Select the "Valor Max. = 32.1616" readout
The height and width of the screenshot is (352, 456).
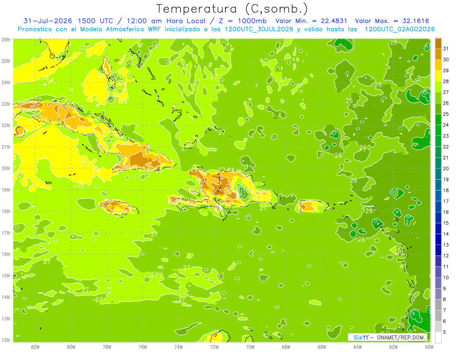pyautogui.click(x=392, y=21)
